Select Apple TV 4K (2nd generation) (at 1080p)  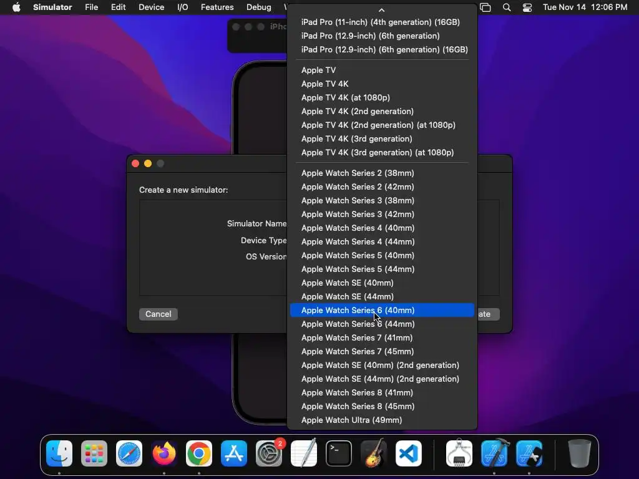click(x=383, y=125)
